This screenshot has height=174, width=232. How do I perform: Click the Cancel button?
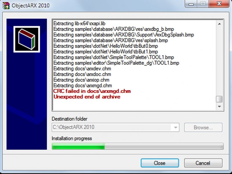[x=203, y=163]
